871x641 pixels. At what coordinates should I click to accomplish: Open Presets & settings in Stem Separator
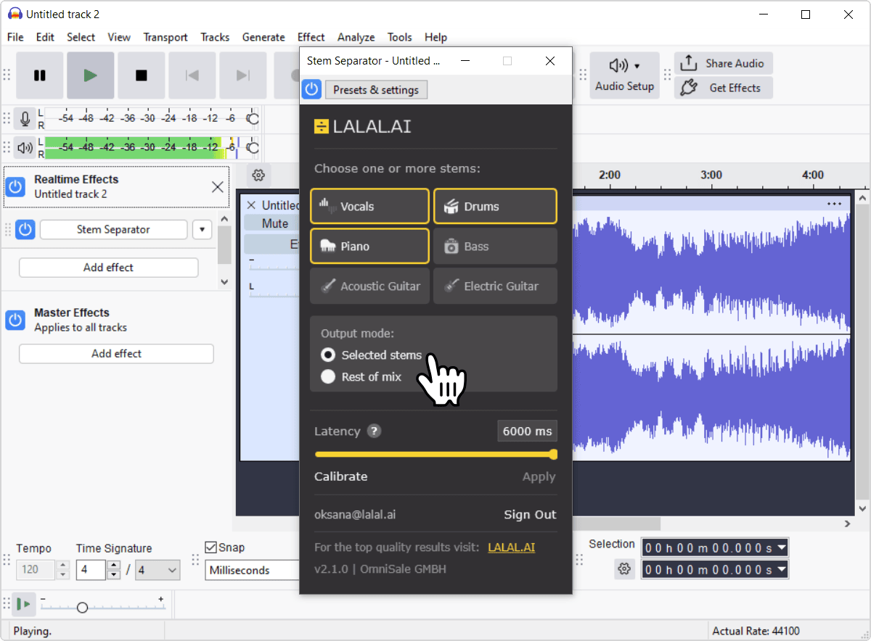[376, 90]
